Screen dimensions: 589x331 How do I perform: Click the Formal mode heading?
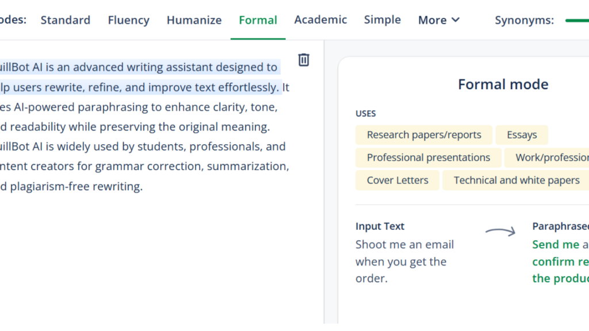[503, 84]
